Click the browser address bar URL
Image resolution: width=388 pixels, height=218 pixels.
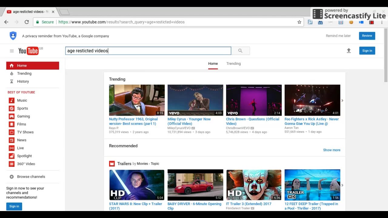pyautogui.click(x=121, y=22)
